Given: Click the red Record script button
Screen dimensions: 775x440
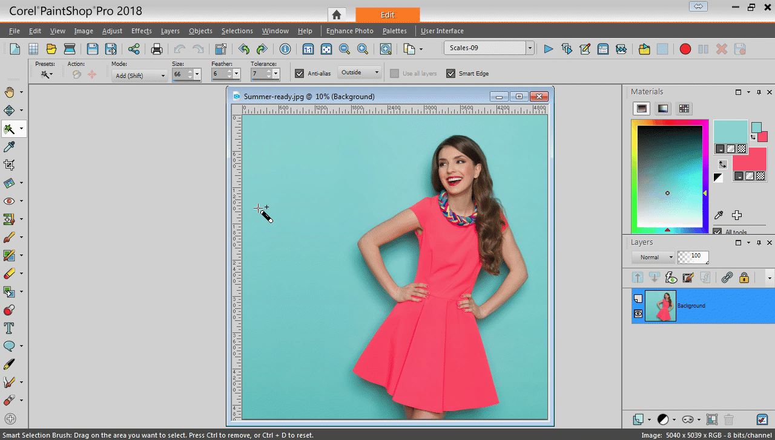Looking at the screenshot, I should 685,49.
